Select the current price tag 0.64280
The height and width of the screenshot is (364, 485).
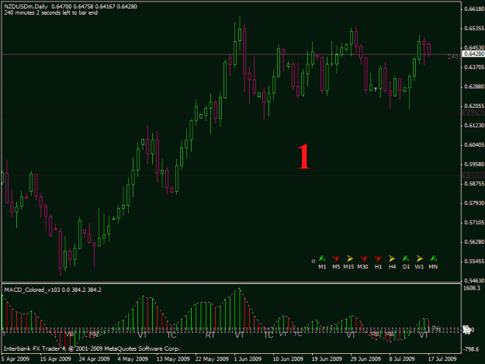[473, 54]
